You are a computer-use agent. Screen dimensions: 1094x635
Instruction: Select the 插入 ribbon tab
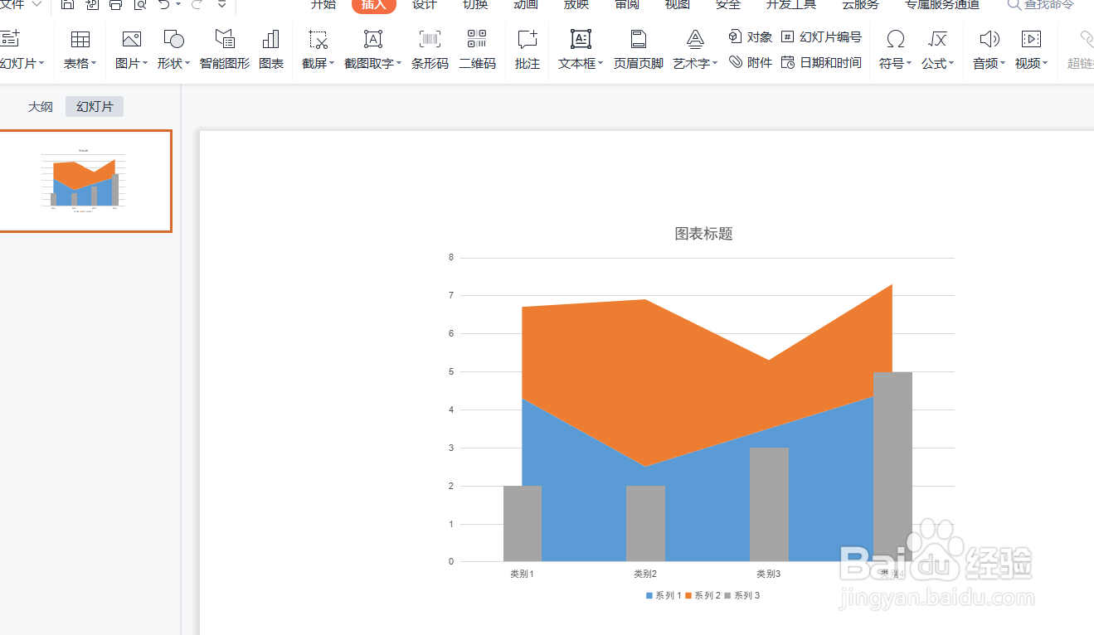pyautogui.click(x=374, y=5)
